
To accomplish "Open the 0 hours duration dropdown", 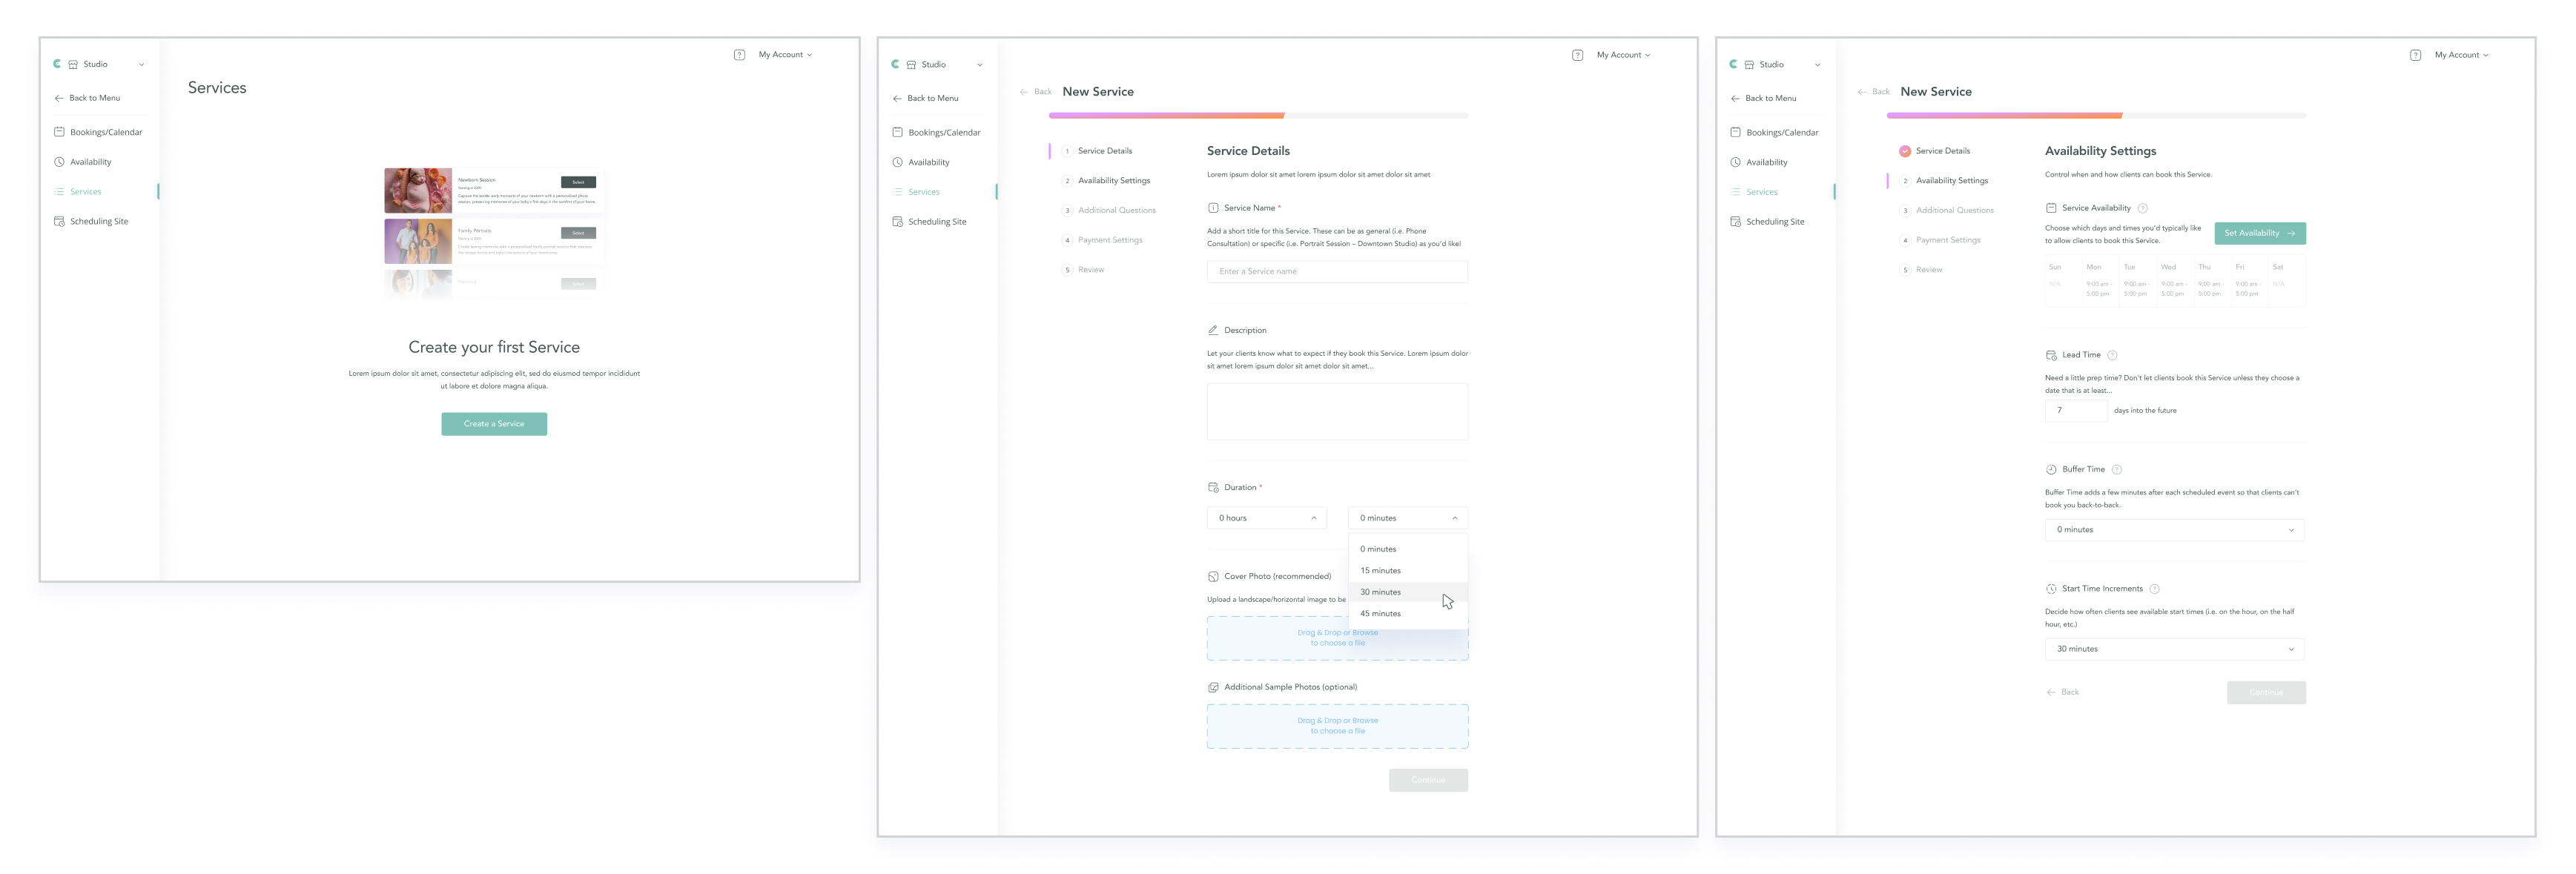I will [x=1266, y=518].
